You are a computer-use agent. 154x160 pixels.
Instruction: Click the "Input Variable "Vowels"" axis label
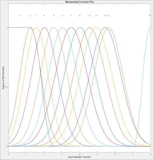79,157
